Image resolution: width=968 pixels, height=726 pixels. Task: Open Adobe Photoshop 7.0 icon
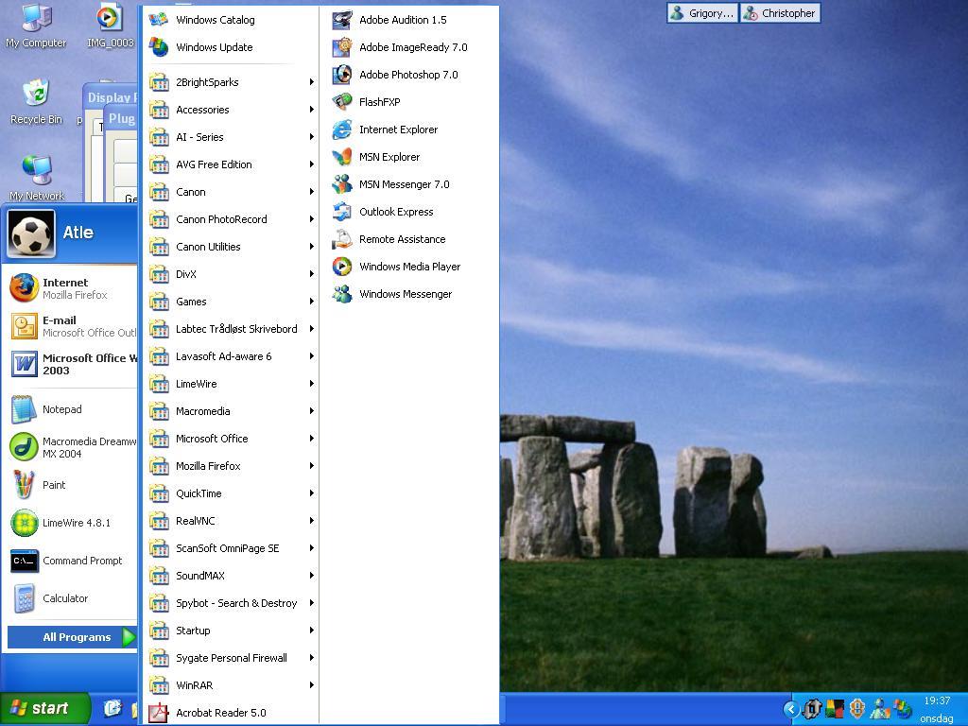click(342, 75)
